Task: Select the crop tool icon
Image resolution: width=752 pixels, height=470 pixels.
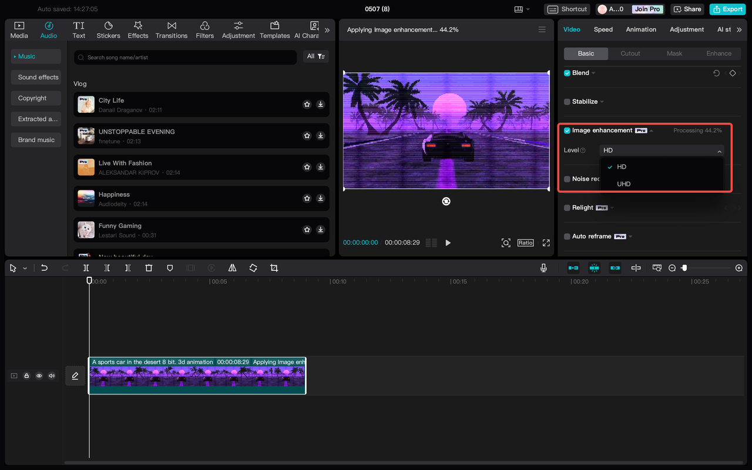Action: tap(274, 268)
